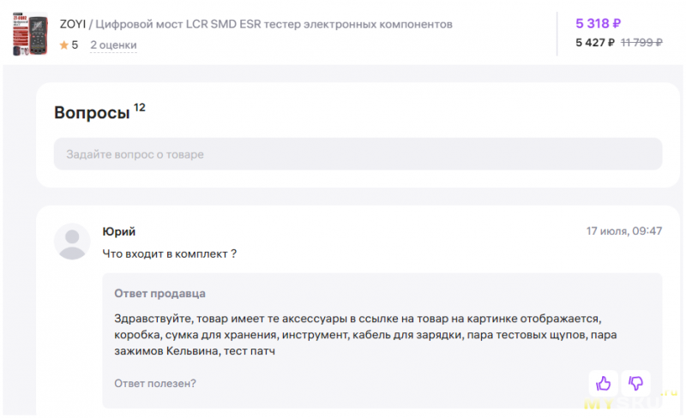
Task: Click the purple 5 318 ₽ price
Action: click(599, 24)
